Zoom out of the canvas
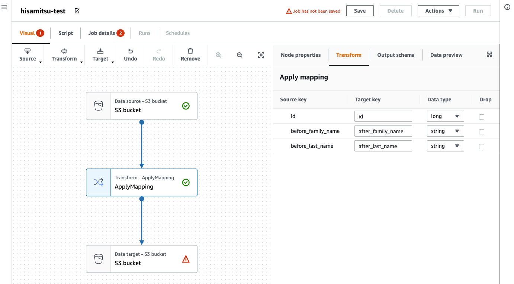This screenshot has height=284, width=514. (240, 55)
